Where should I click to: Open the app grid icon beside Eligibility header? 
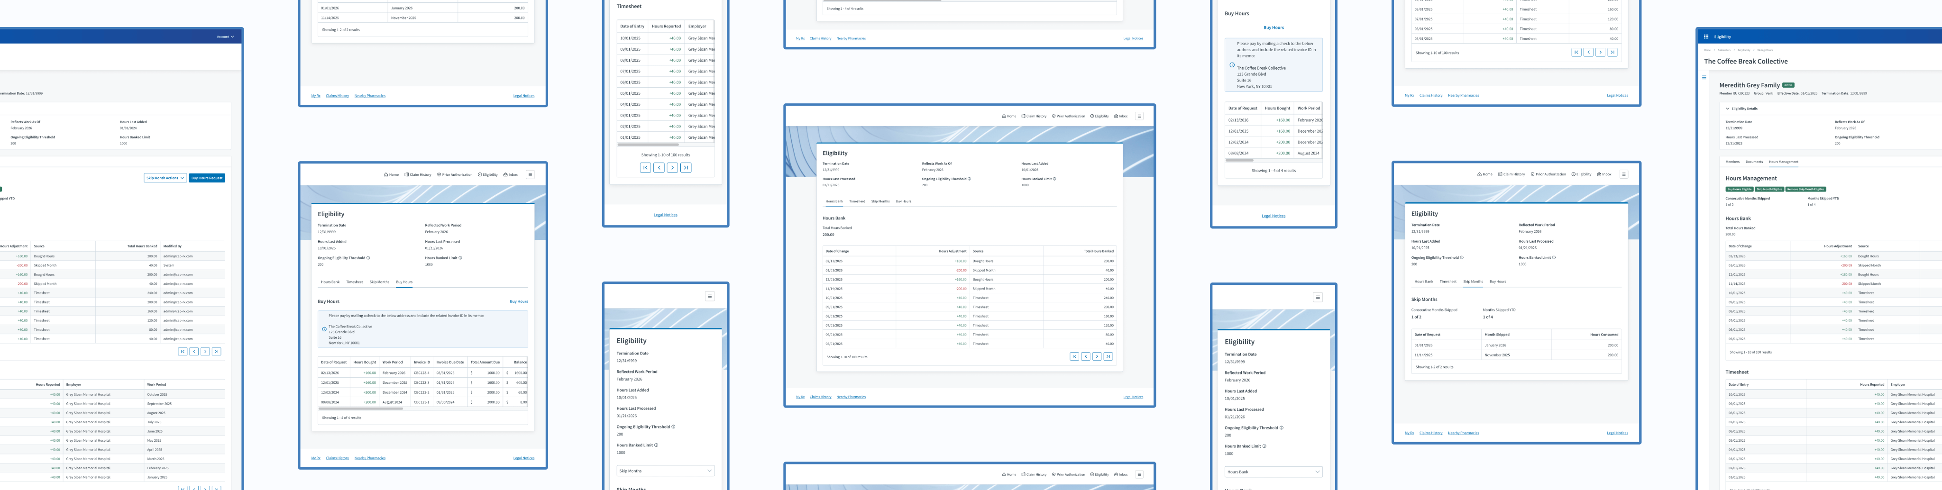click(1706, 36)
